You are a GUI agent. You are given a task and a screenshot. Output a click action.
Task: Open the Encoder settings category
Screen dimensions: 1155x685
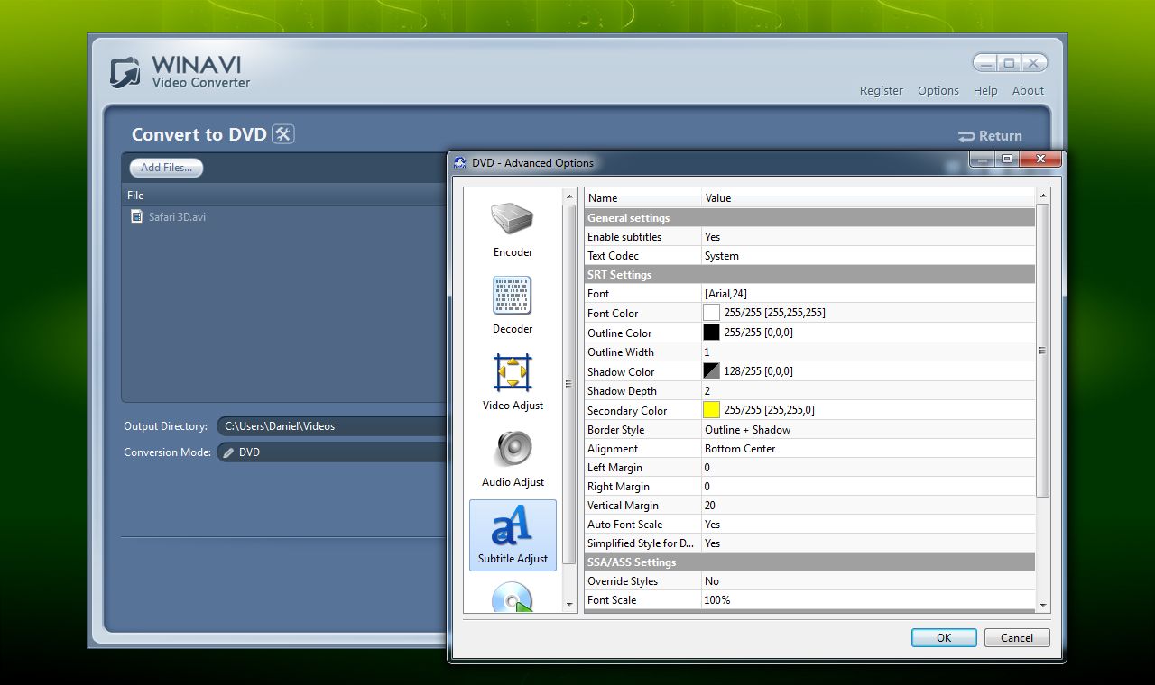click(x=513, y=229)
